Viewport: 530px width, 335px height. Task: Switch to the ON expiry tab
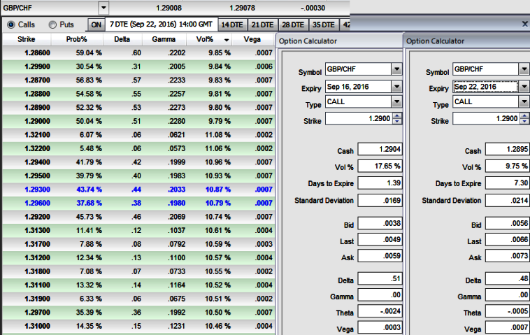click(96, 24)
